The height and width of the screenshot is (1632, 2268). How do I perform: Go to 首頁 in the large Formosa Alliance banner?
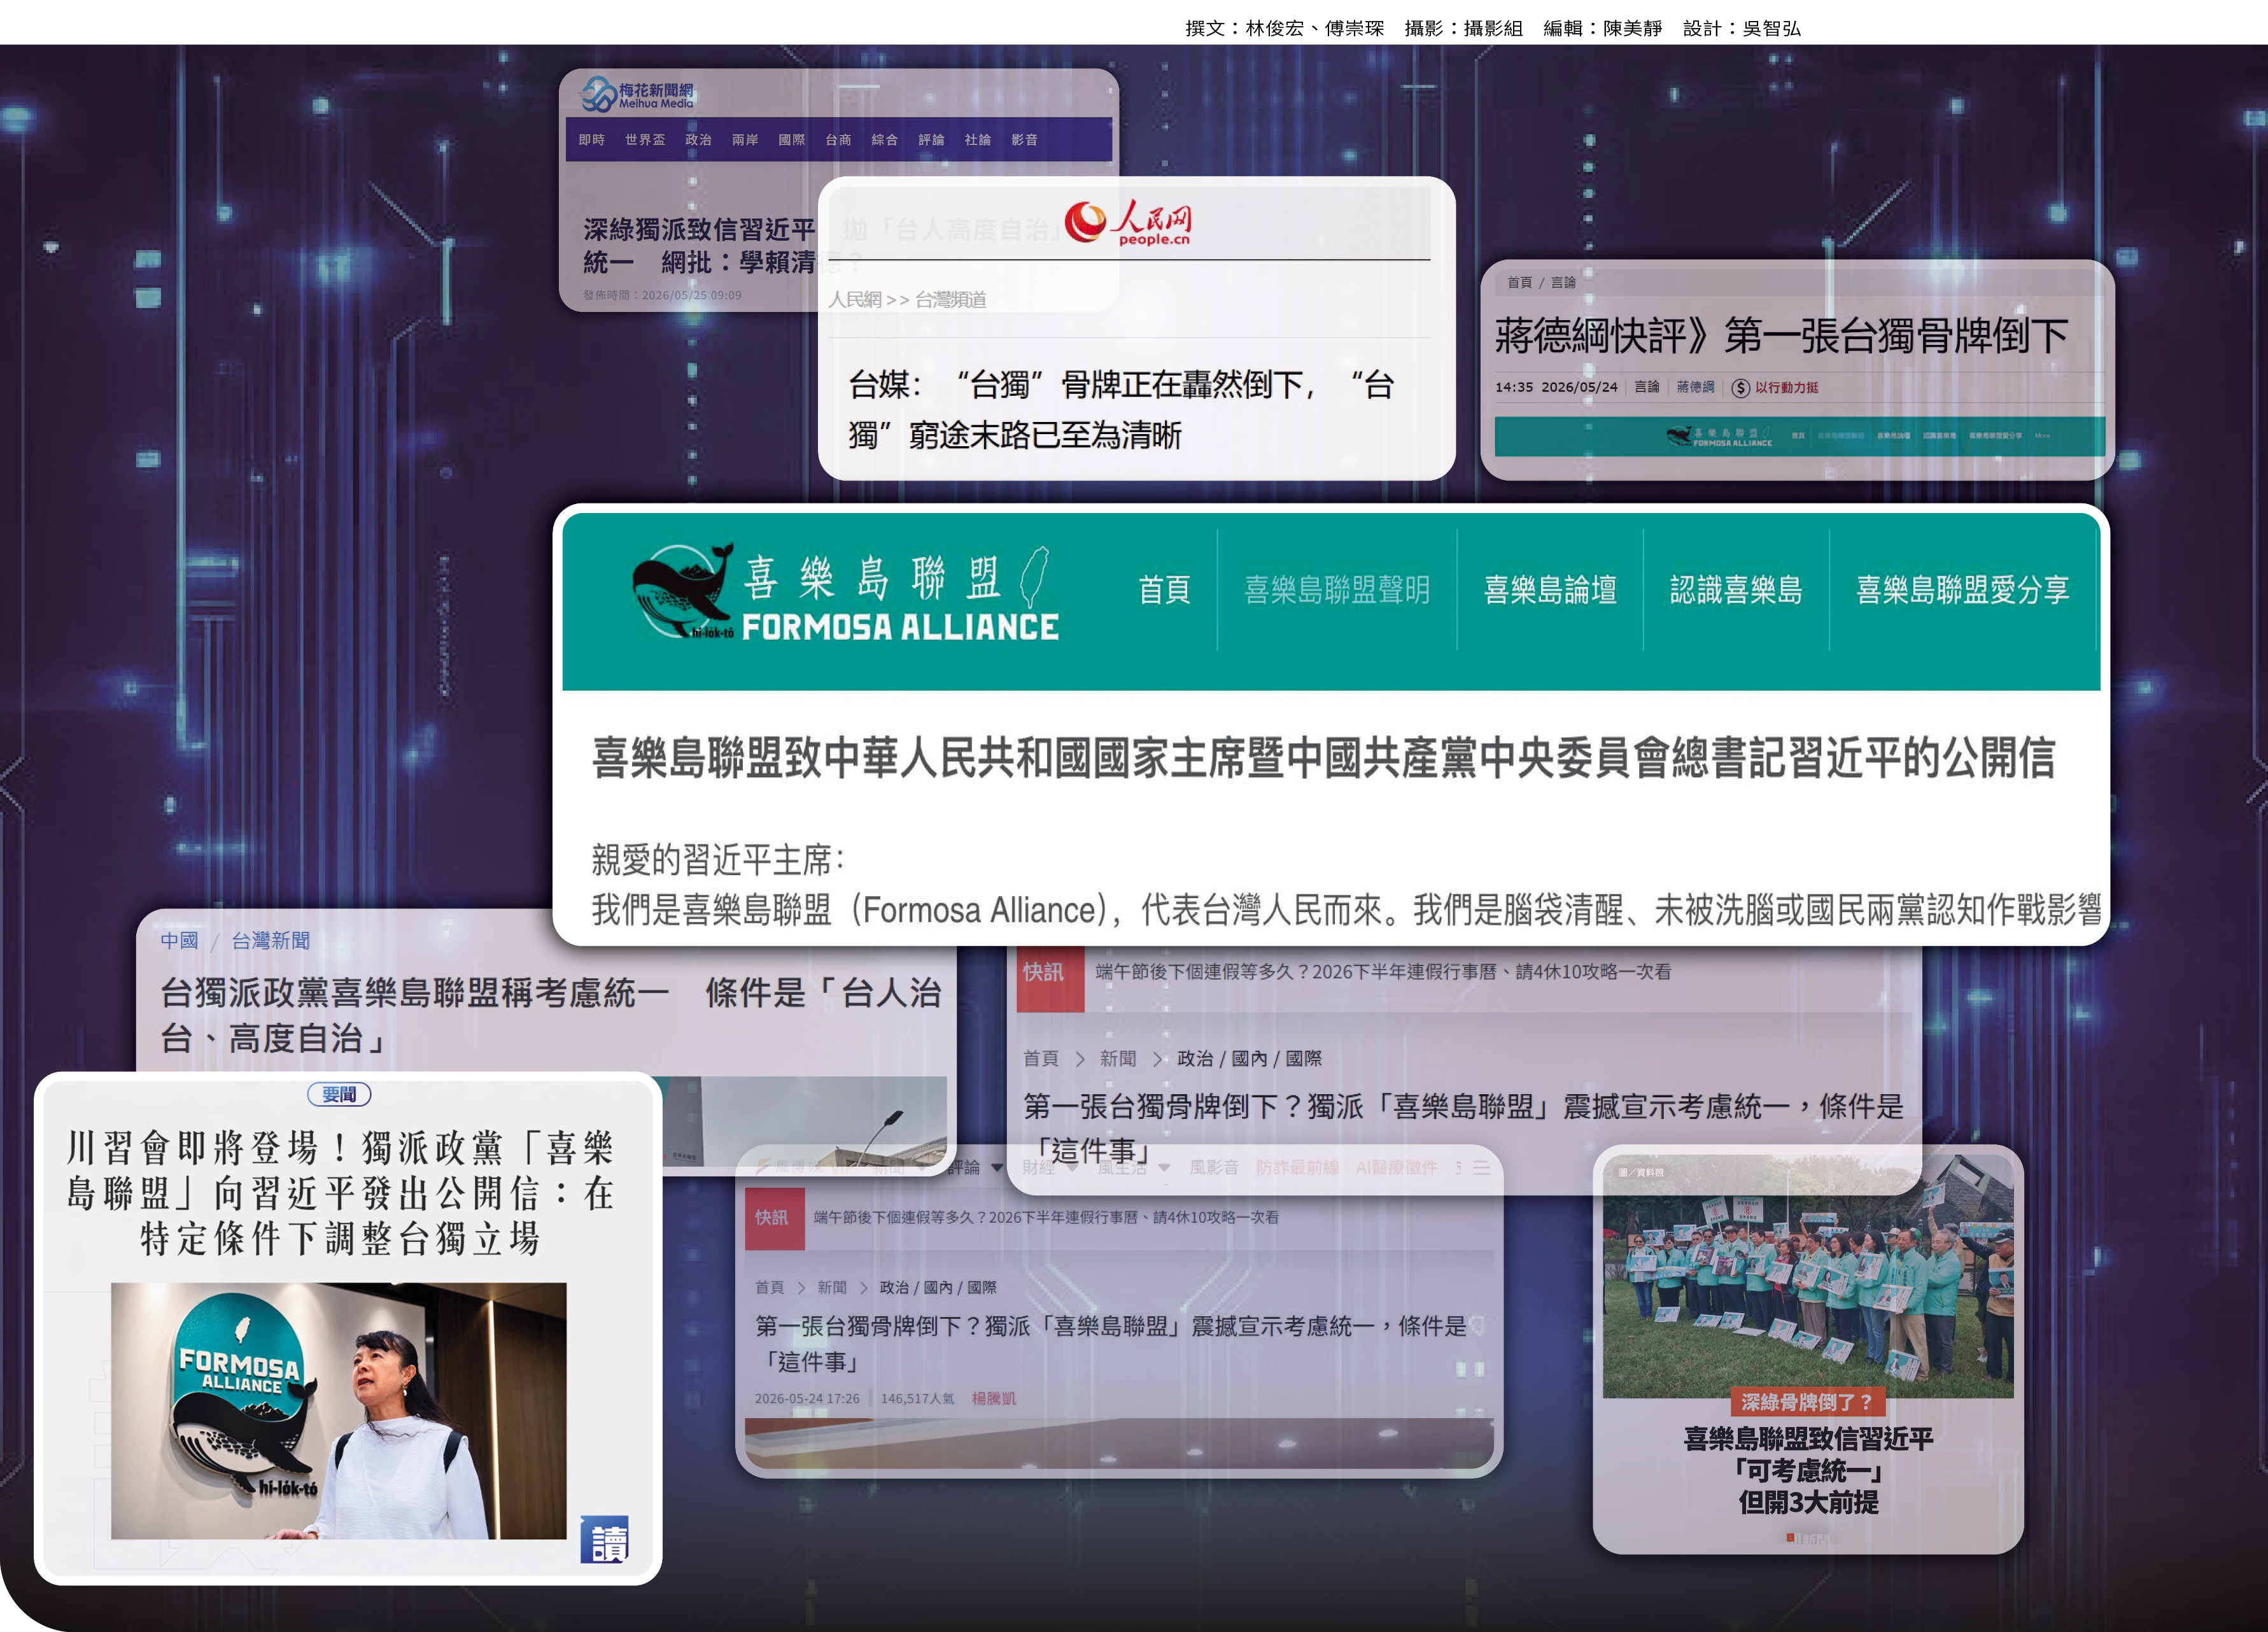click(x=1164, y=590)
